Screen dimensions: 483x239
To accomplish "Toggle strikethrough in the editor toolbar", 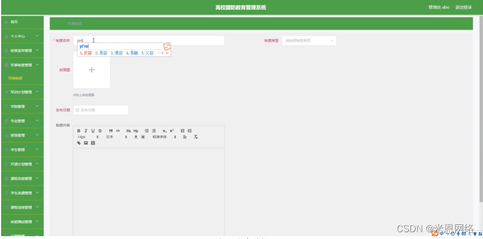I will 100,131.
